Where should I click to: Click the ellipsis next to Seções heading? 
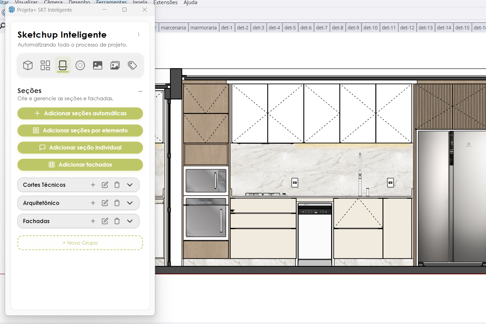(x=140, y=91)
